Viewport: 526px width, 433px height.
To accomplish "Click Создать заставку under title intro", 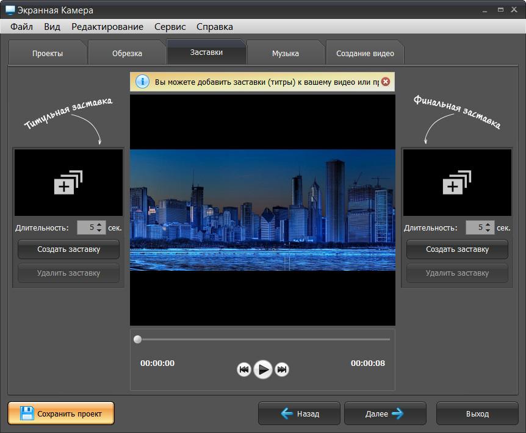I will click(68, 249).
